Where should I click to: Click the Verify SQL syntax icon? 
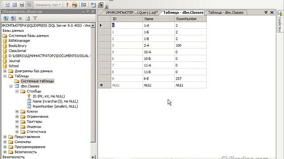coord(75,5)
